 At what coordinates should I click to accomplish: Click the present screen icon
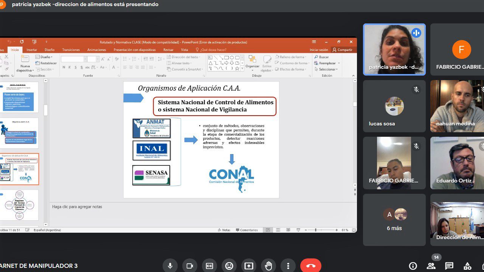tap(249, 266)
